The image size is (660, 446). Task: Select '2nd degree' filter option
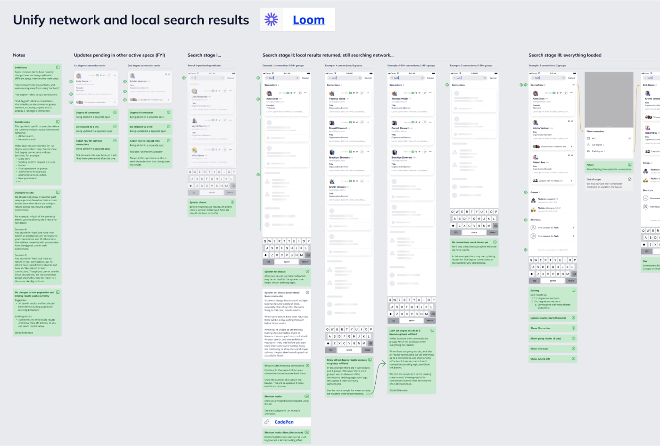coord(598,151)
